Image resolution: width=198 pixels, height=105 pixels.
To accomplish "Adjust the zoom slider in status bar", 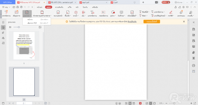I will 174,103.
